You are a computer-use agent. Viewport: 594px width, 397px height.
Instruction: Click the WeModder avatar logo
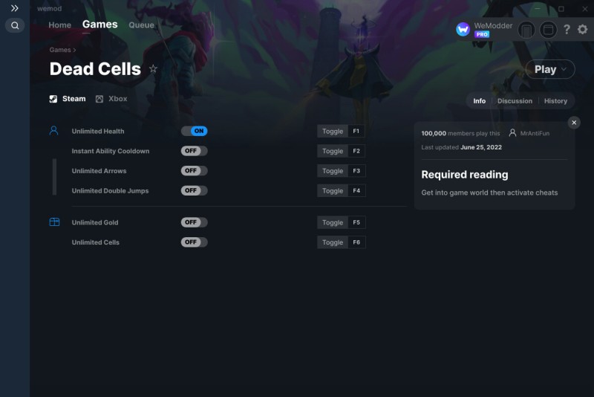tap(463, 29)
